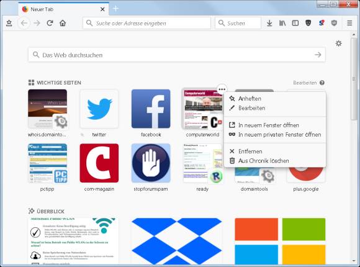This screenshot has width=360, height=267.
Task: Toggle the sidebar icon in toolbar
Action: click(x=295, y=23)
